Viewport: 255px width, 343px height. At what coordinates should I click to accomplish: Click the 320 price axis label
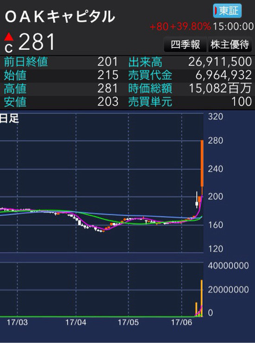216,116
